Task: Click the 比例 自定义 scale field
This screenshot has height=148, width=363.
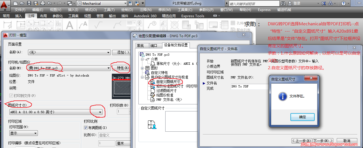Action: coord(114,135)
